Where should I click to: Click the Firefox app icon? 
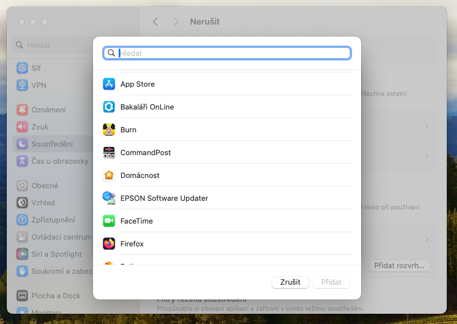[x=109, y=244]
